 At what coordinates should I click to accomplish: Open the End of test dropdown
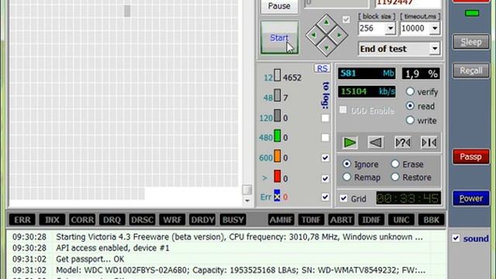435,49
